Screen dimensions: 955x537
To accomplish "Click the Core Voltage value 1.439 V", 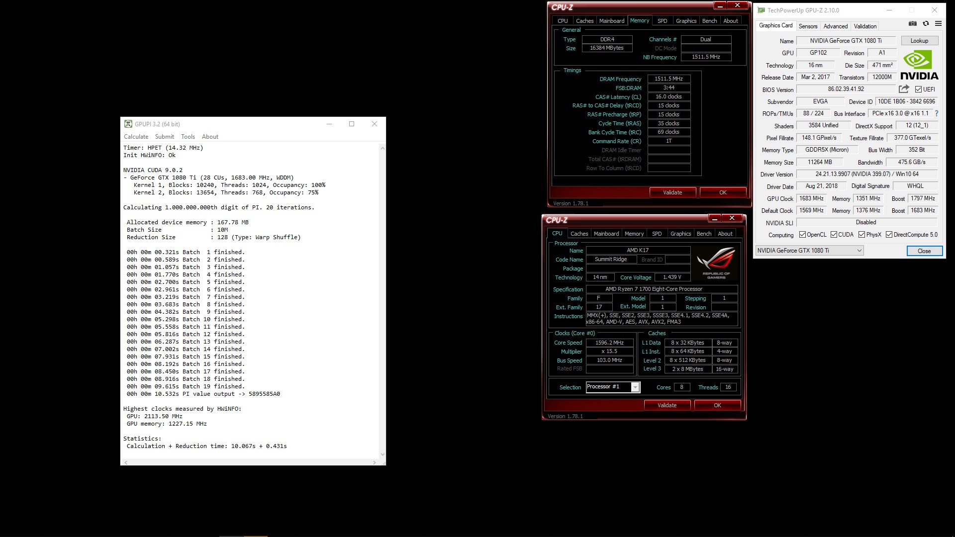I will tap(672, 277).
